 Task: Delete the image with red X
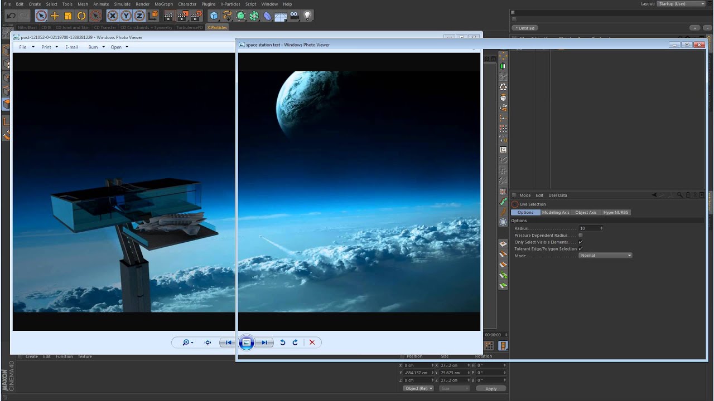pyautogui.click(x=312, y=343)
